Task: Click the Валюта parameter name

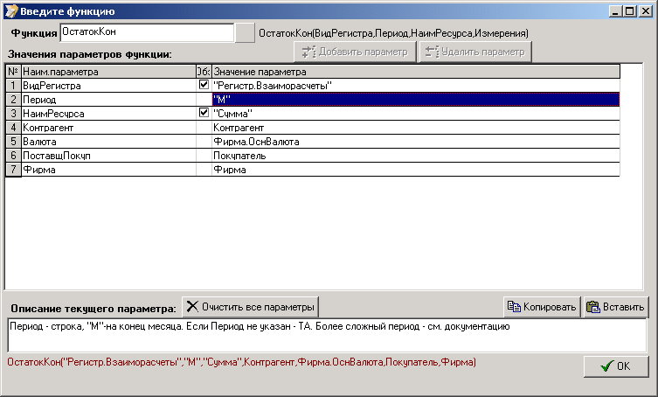Action: coord(39,142)
